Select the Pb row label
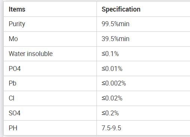190x137 pixels. (x=12, y=83)
